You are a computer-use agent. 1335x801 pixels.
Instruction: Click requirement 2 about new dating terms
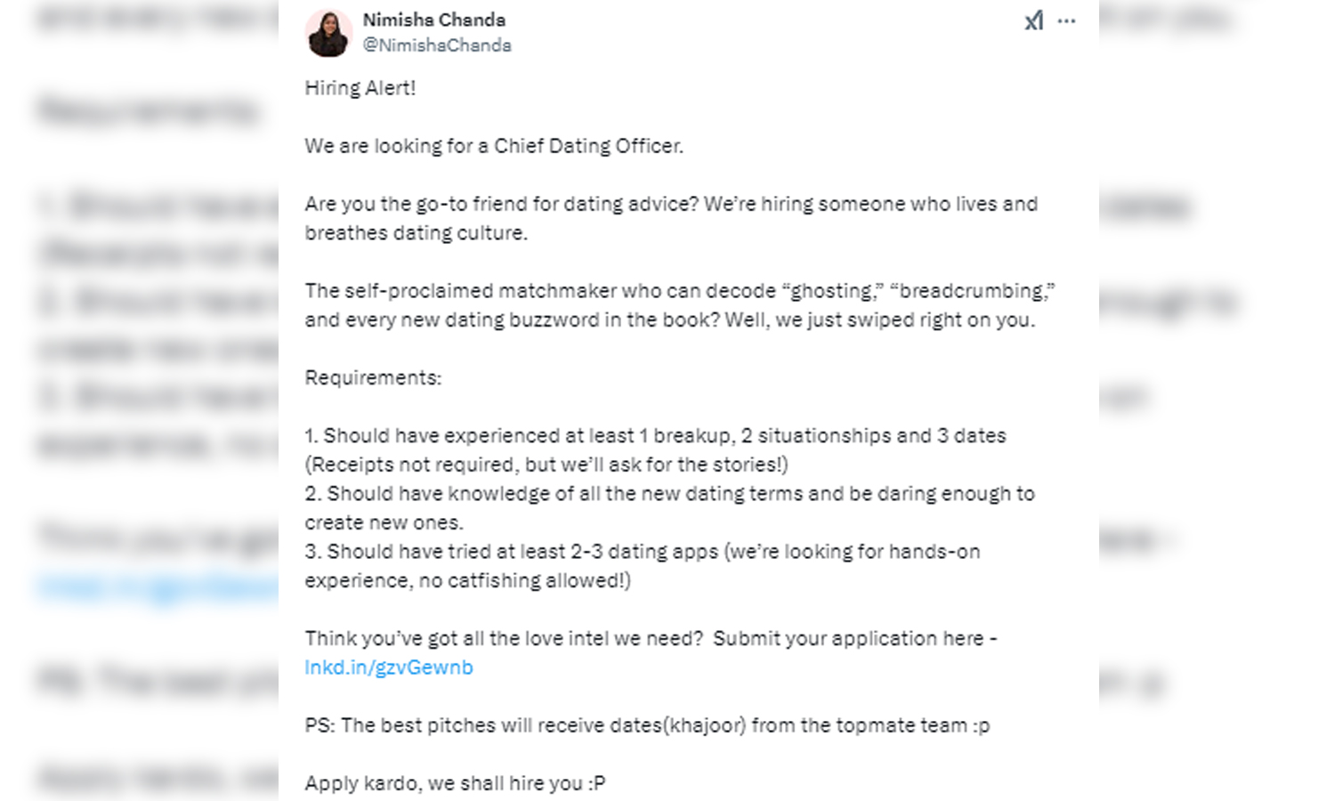(669, 494)
